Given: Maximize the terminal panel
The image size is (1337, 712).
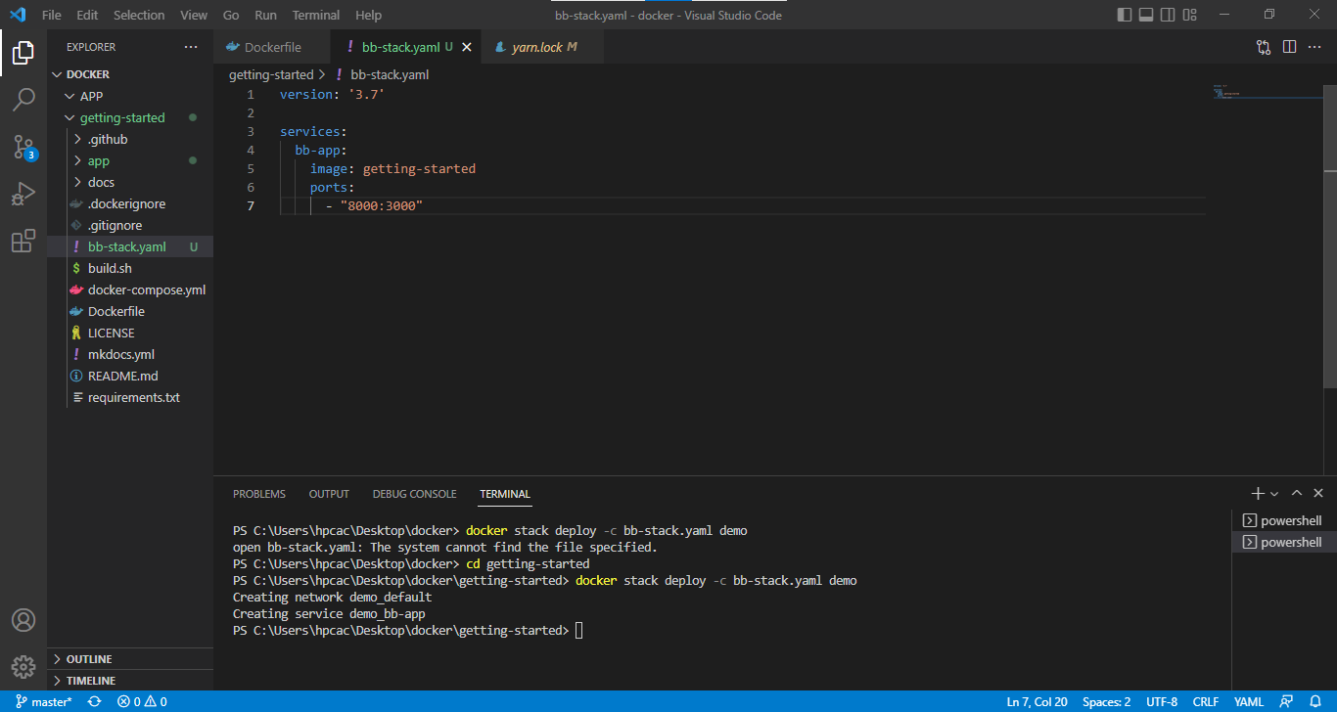Looking at the screenshot, I should click(1296, 493).
